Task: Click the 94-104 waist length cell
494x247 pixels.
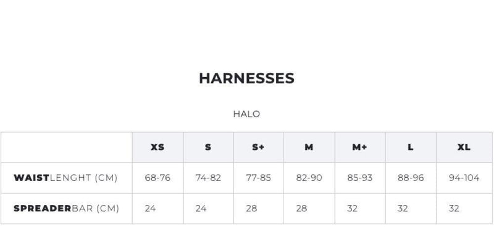Action: 464,178
